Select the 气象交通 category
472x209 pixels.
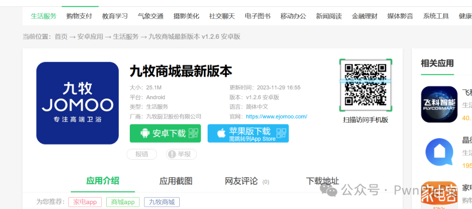click(150, 16)
